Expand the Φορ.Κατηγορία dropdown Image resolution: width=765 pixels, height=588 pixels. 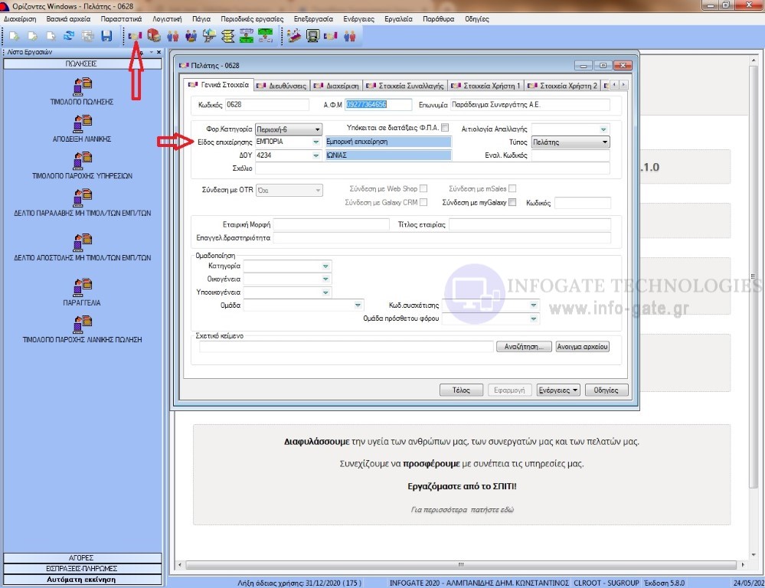click(317, 129)
